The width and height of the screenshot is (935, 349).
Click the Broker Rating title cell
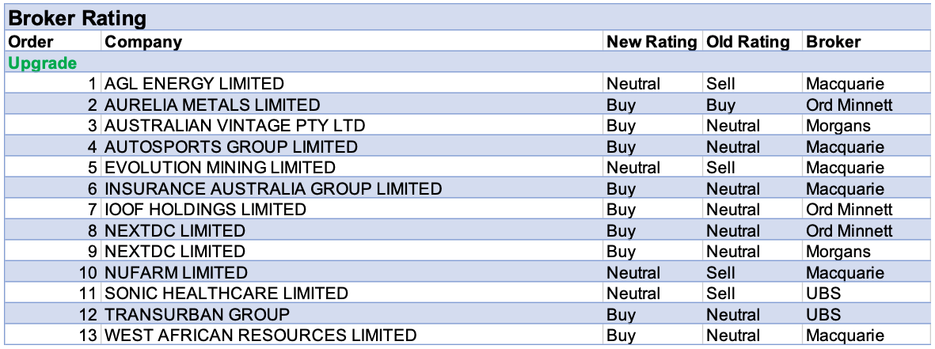[x=78, y=19]
